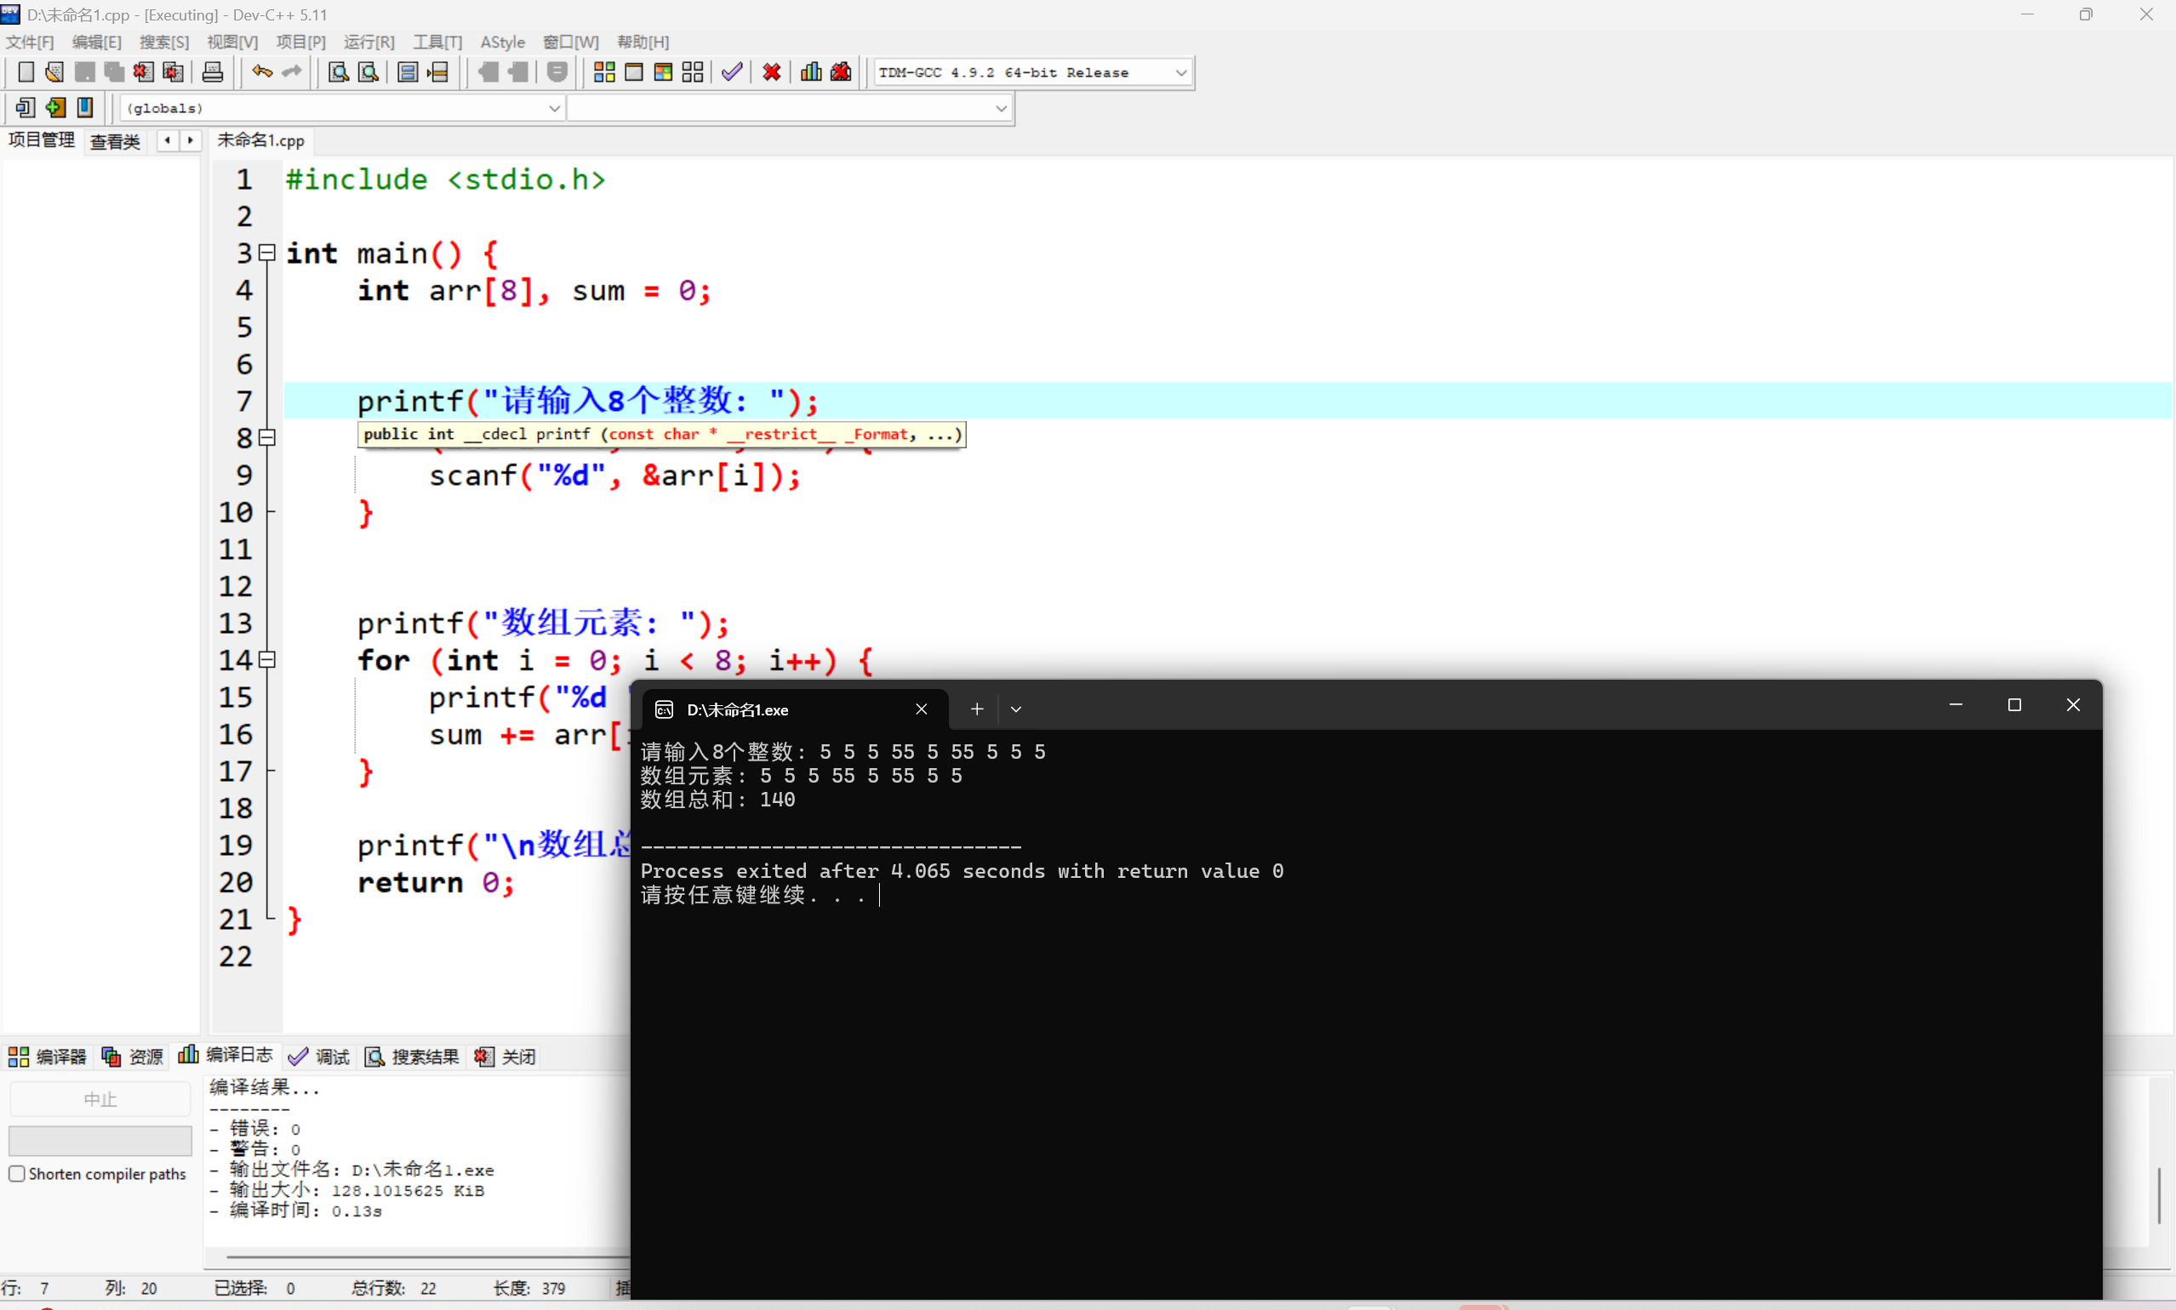This screenshot has width=2176, height=1310.
Task: Click the Syntax Check checkmark icon
Action: point(731,72)
